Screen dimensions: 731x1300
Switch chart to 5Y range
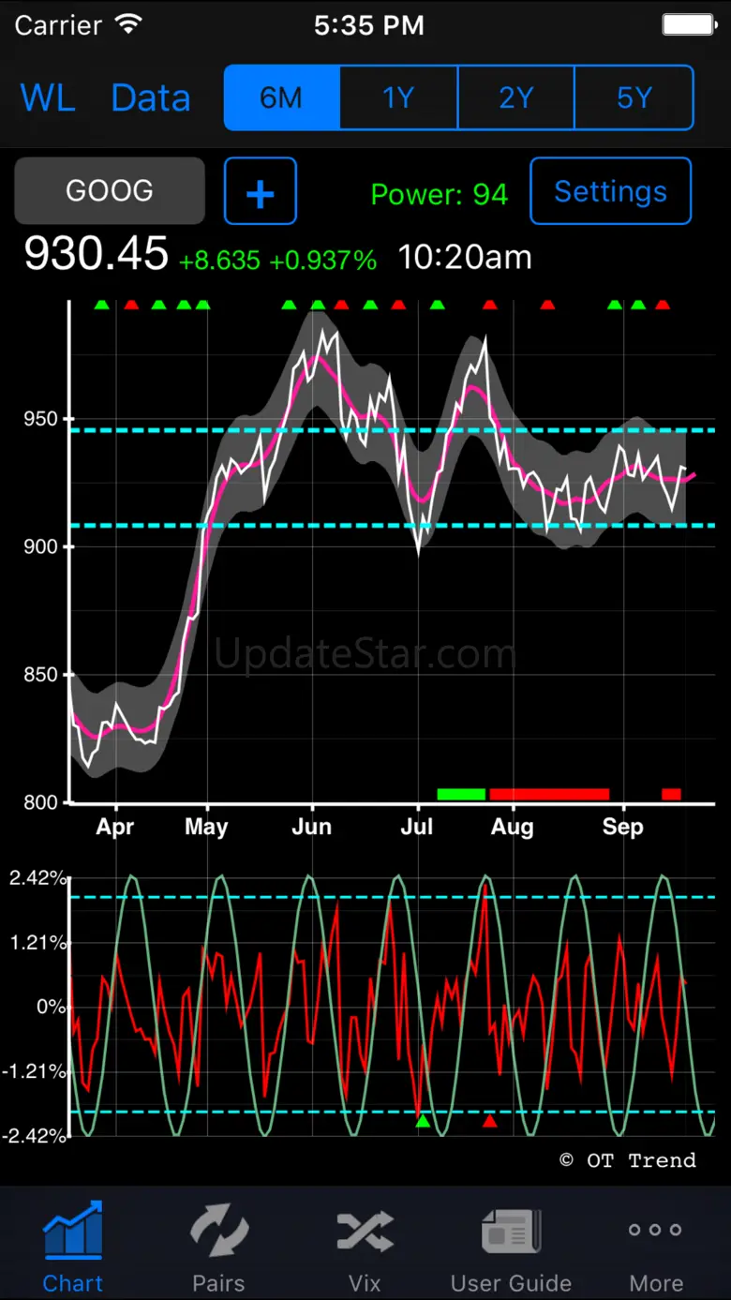coord(634,97)
